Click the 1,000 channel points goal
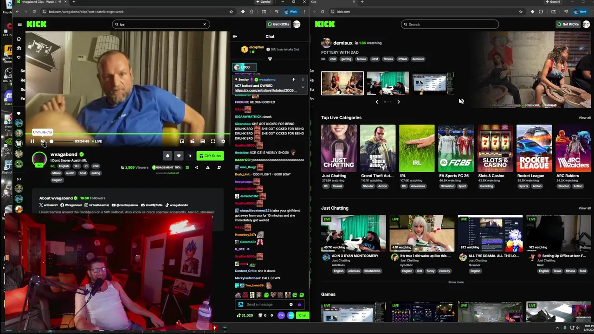The width and height of the screenshot is (594, 334). pos(245,67)
